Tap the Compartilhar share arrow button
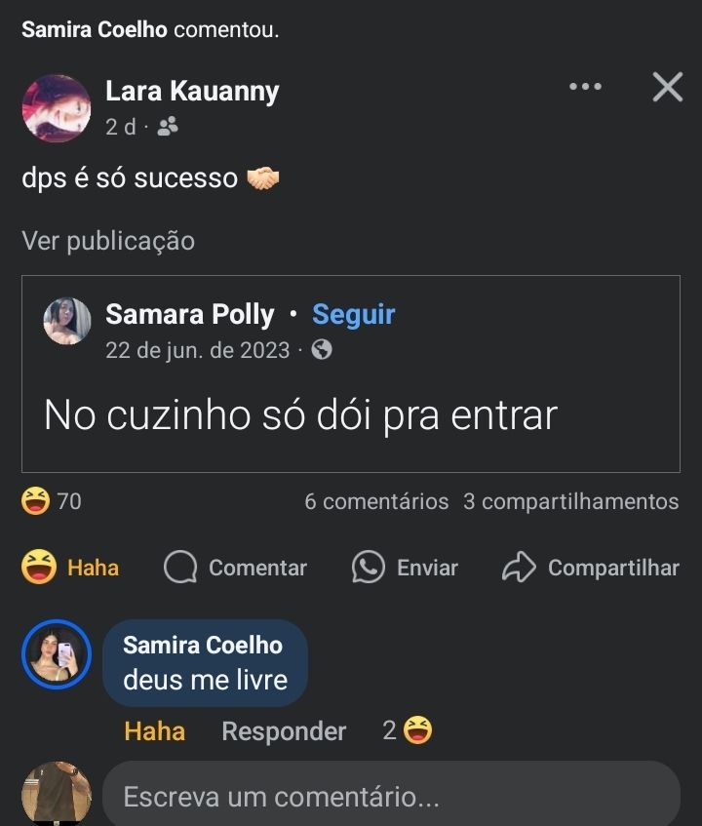This screenshot has width=702, height=826. pyautogui.click(x=591, y=568)
